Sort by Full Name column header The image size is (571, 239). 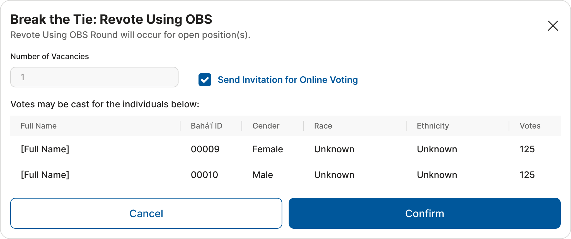(x=39, y=126)
